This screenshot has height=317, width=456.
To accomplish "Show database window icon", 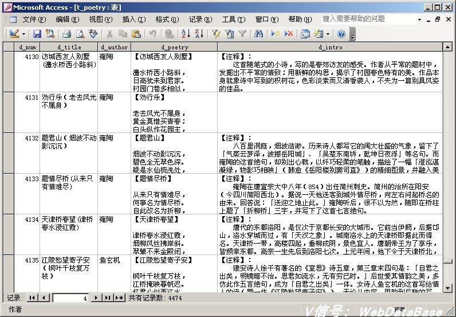I will tap(305, 34).
